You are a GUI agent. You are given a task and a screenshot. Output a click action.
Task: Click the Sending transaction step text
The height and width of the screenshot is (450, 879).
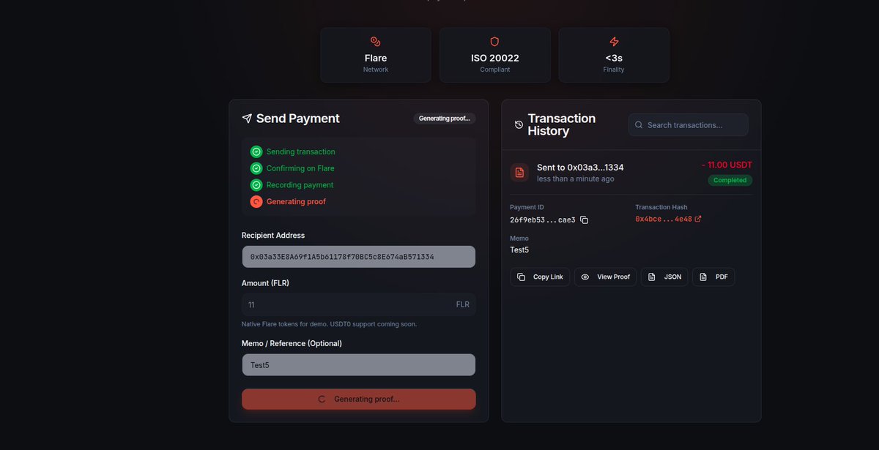[x=300, y=152]
